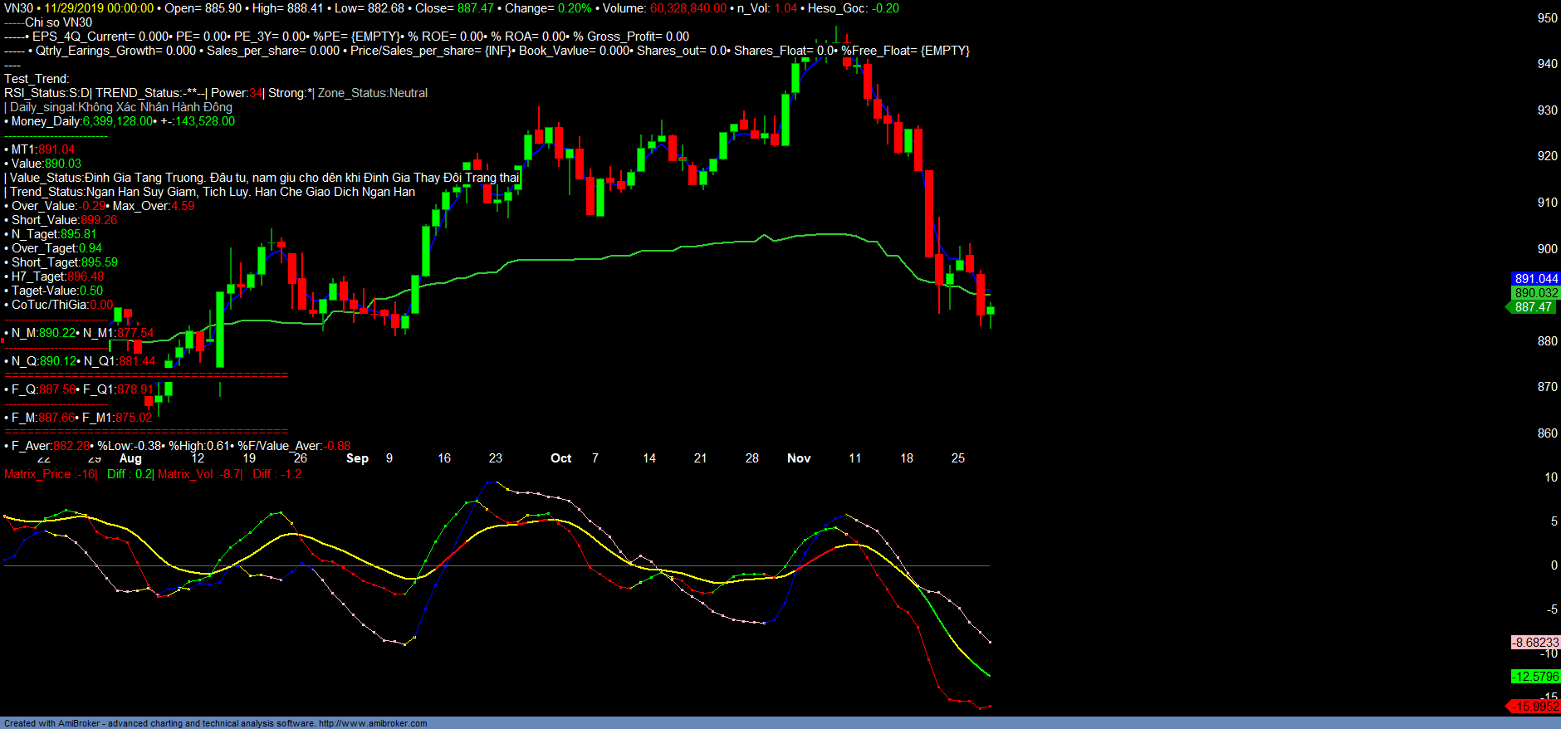This screenshot has height=729, width=1561.
Task: Select the Nov month label on date axis
Action: [798, 458]
